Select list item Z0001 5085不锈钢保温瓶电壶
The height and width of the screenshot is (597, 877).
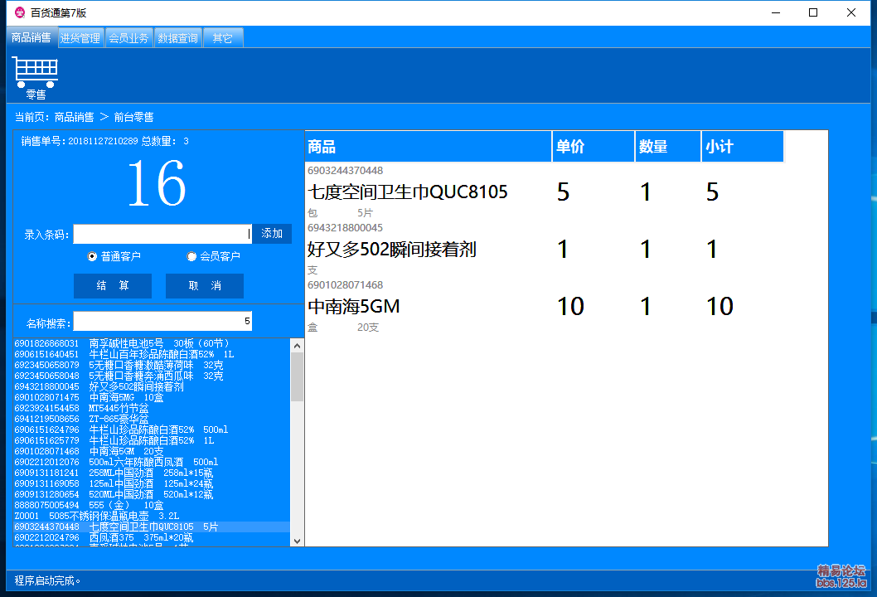(151, 516)
